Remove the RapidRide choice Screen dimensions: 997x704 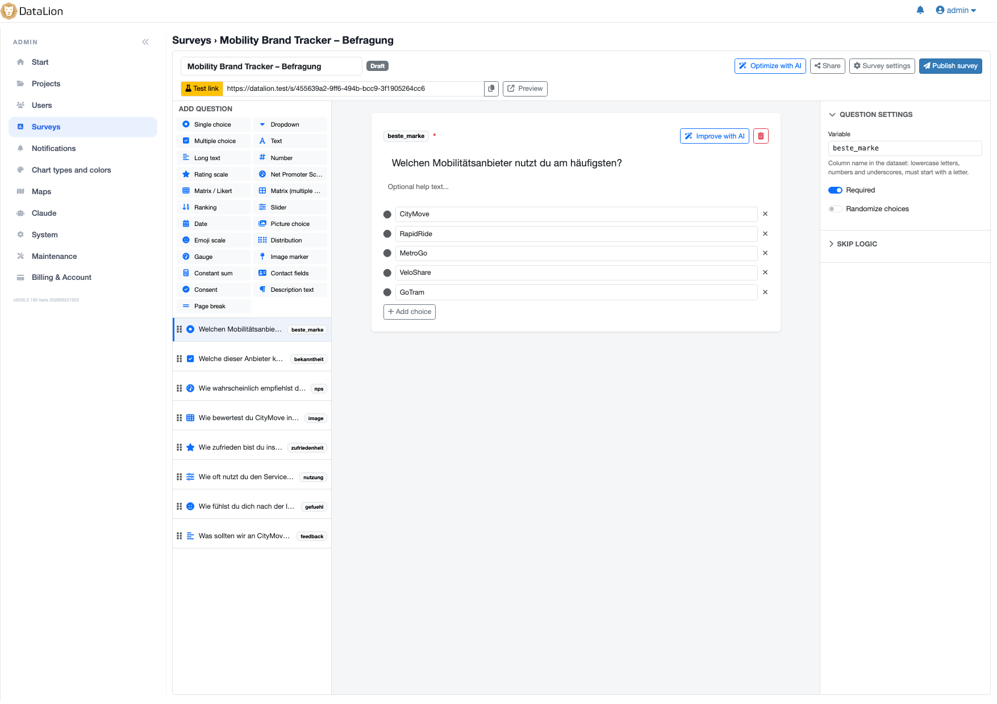765,234
